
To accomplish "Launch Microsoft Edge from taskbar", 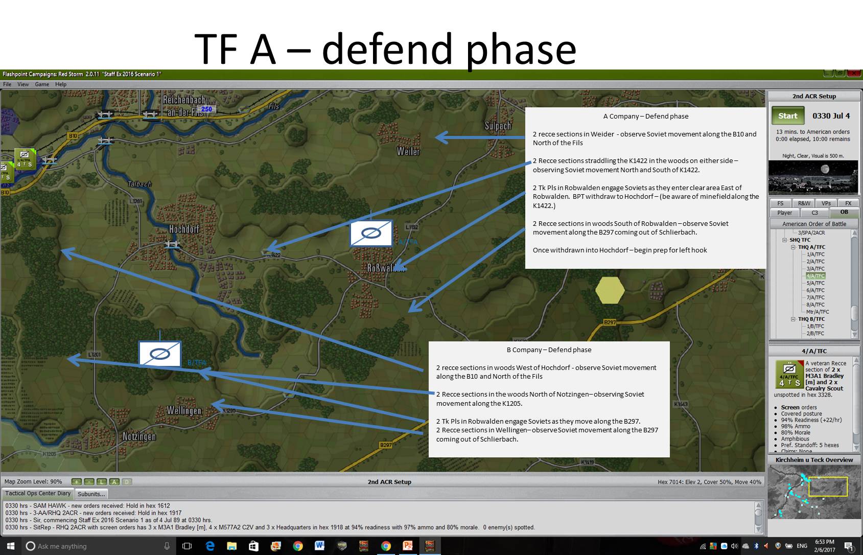I will [x=210, y=546].
